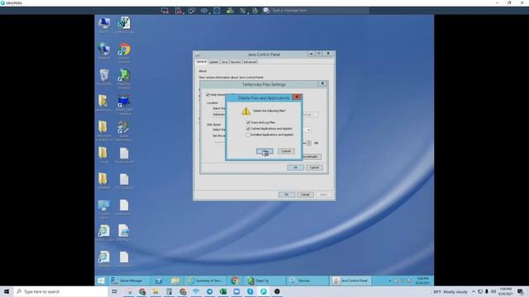Click the remote taskbar clock
This screenshot has width=529, height=297.
422,280
